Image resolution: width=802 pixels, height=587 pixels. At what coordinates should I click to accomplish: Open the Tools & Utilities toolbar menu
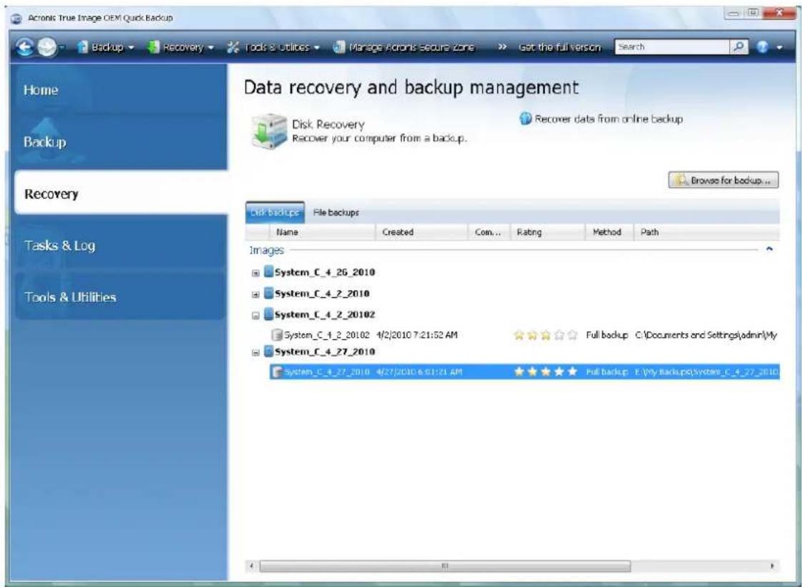coord(273,47)
